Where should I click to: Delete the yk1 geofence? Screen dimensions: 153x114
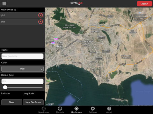pyautogui.click(x=40, y=15)
